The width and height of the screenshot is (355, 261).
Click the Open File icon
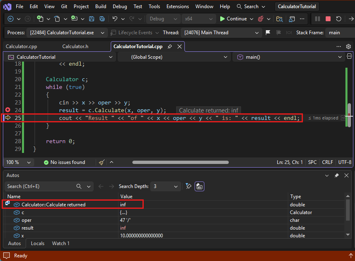(x=57, y=19)
